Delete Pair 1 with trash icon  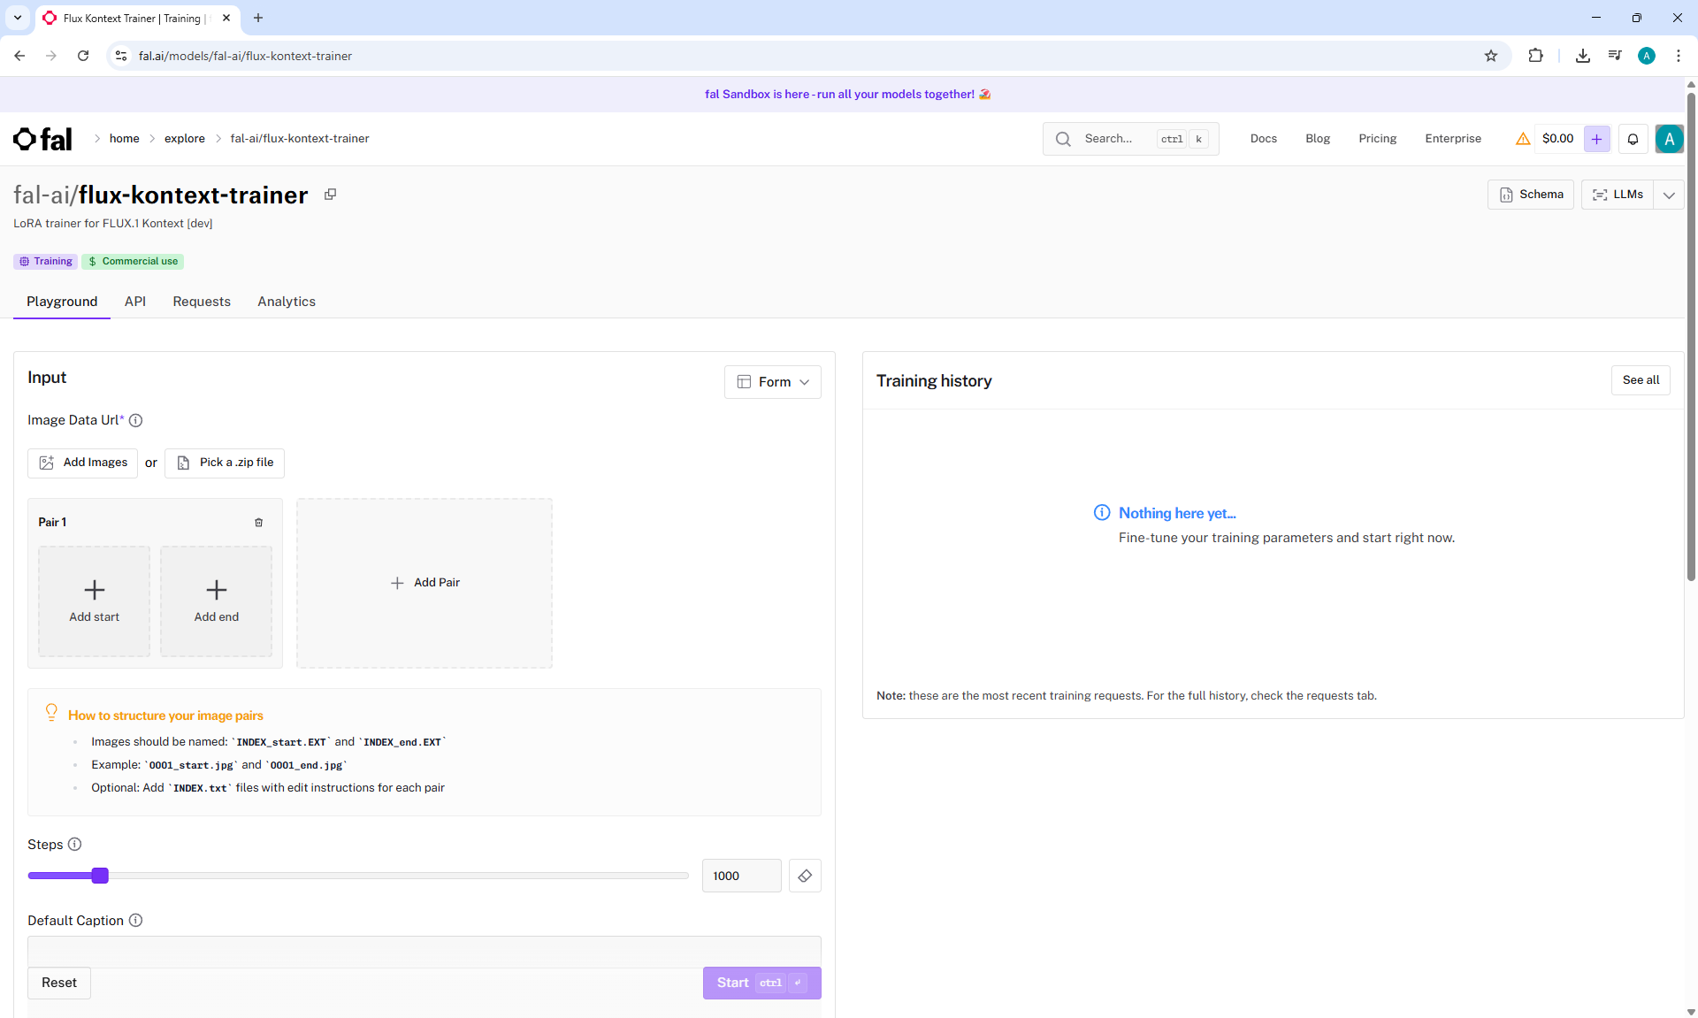[259, 523]
